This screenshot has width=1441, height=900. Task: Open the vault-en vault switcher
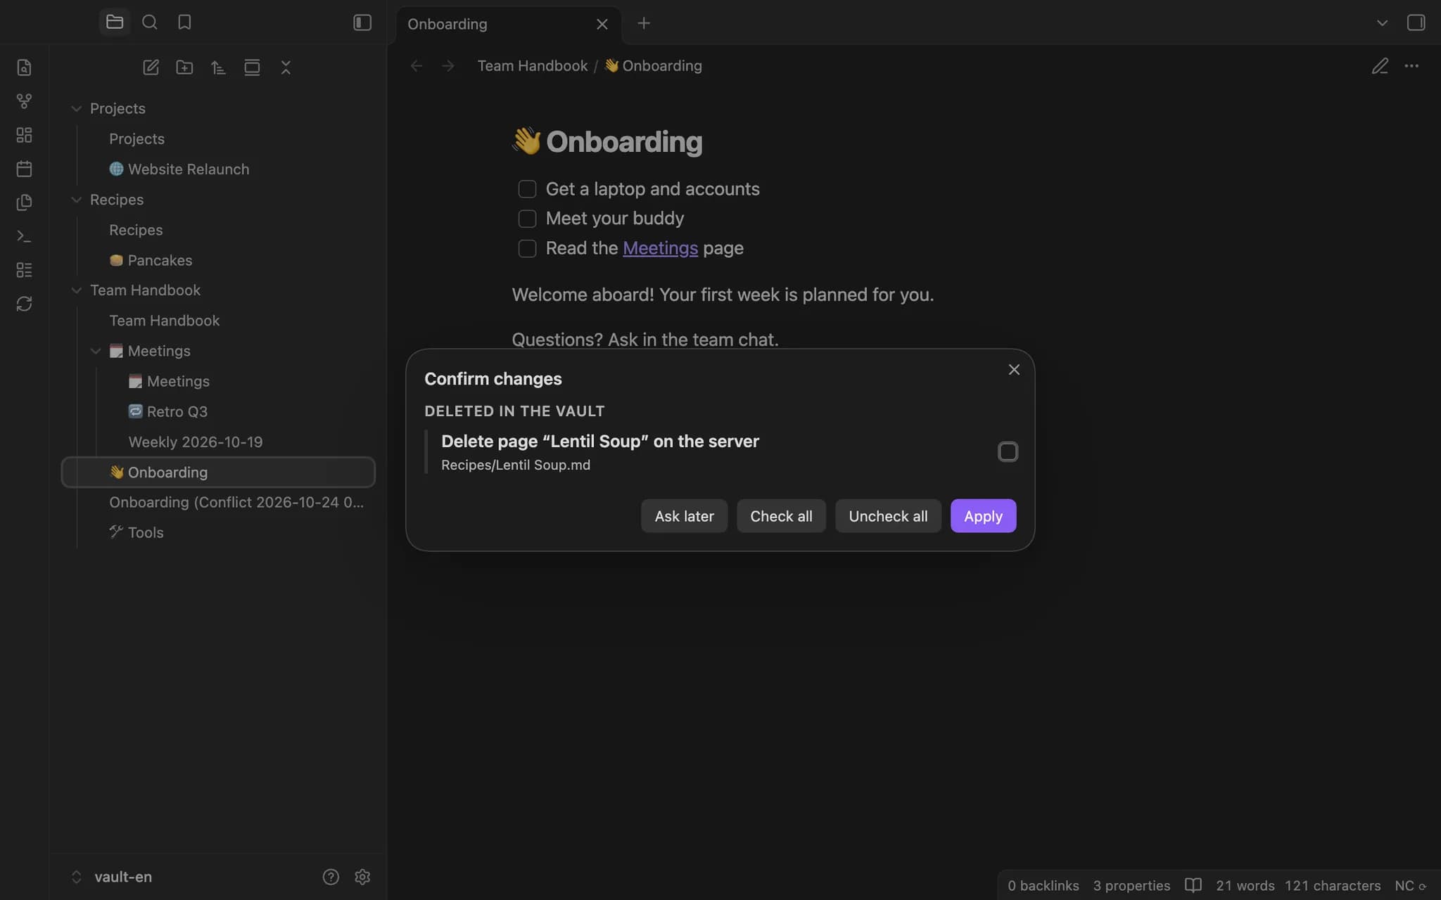click(x=113, y=877)
